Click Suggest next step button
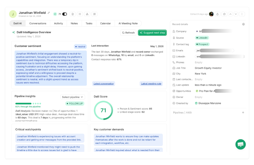 152,33
